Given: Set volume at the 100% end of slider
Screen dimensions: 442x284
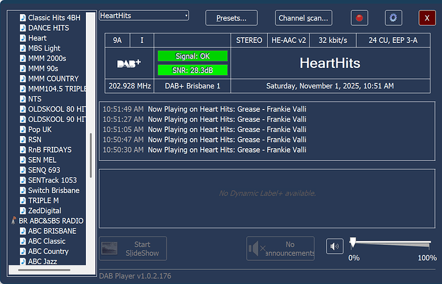Looking at the screenshot, I should 429,244.
